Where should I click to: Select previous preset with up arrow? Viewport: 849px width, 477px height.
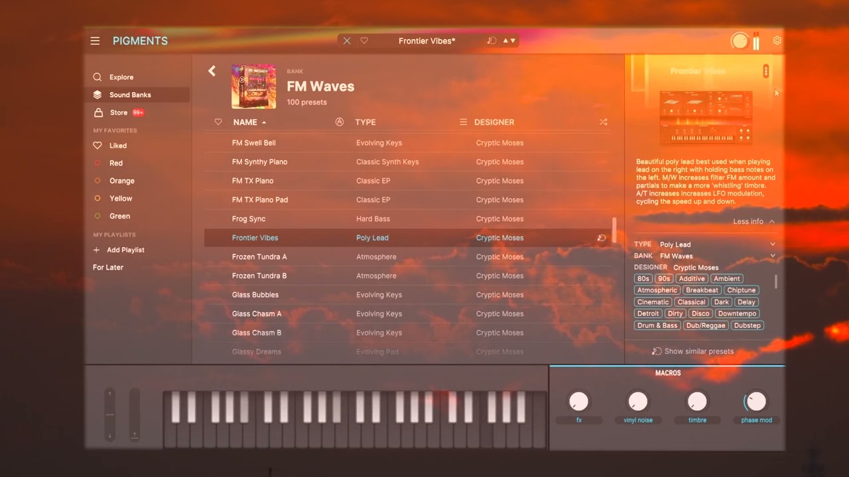505,41
